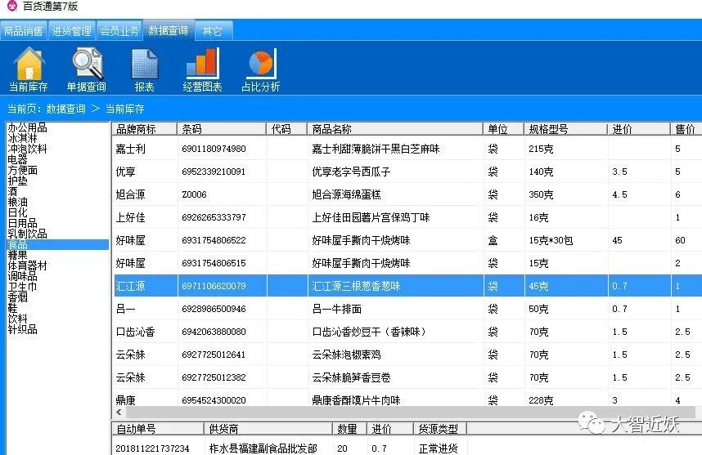The width and height of the screenshot is (702, 455).
Task: Click barcode cell Z0006
Action: coord(194,194)
